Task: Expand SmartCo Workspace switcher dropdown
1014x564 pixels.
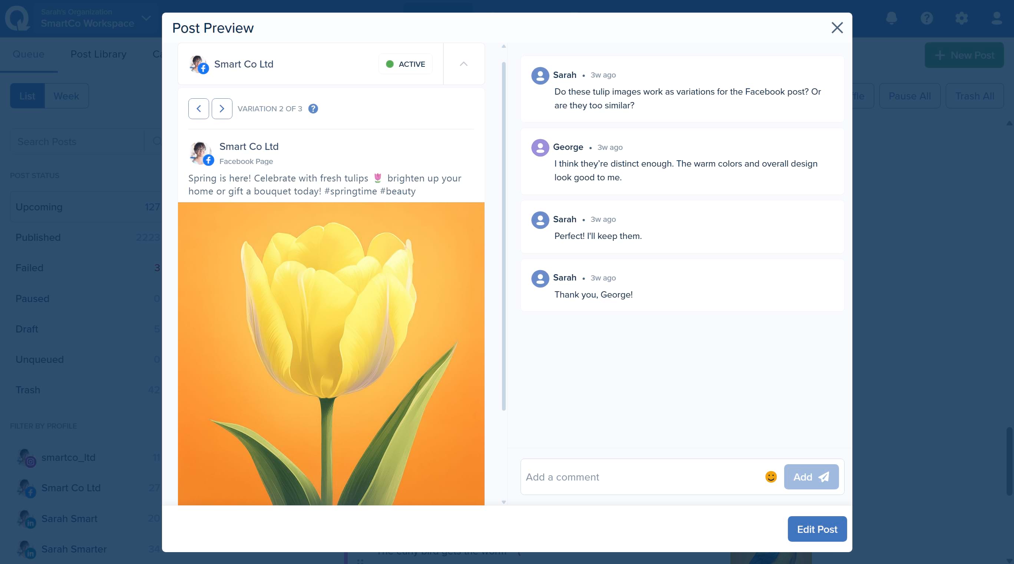Action: coord(146,18)
